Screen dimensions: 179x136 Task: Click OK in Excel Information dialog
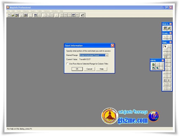pyautogui.click(x=77, y=69)
